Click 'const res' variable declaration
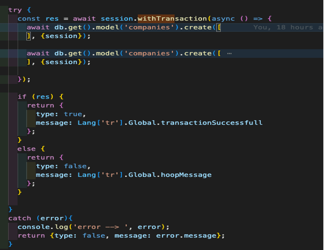Viewport: 324px width, 250px height. (x=38, y=19)
